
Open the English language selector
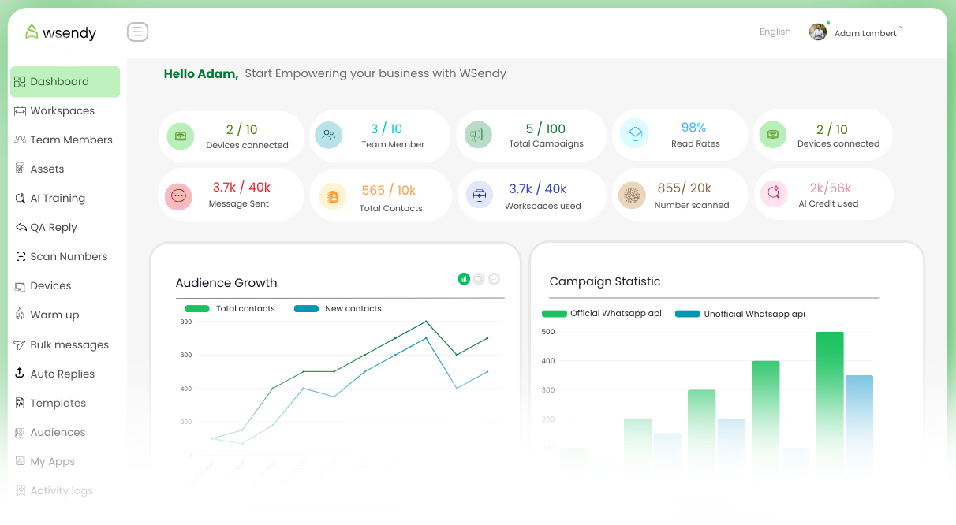coord(775,32)
